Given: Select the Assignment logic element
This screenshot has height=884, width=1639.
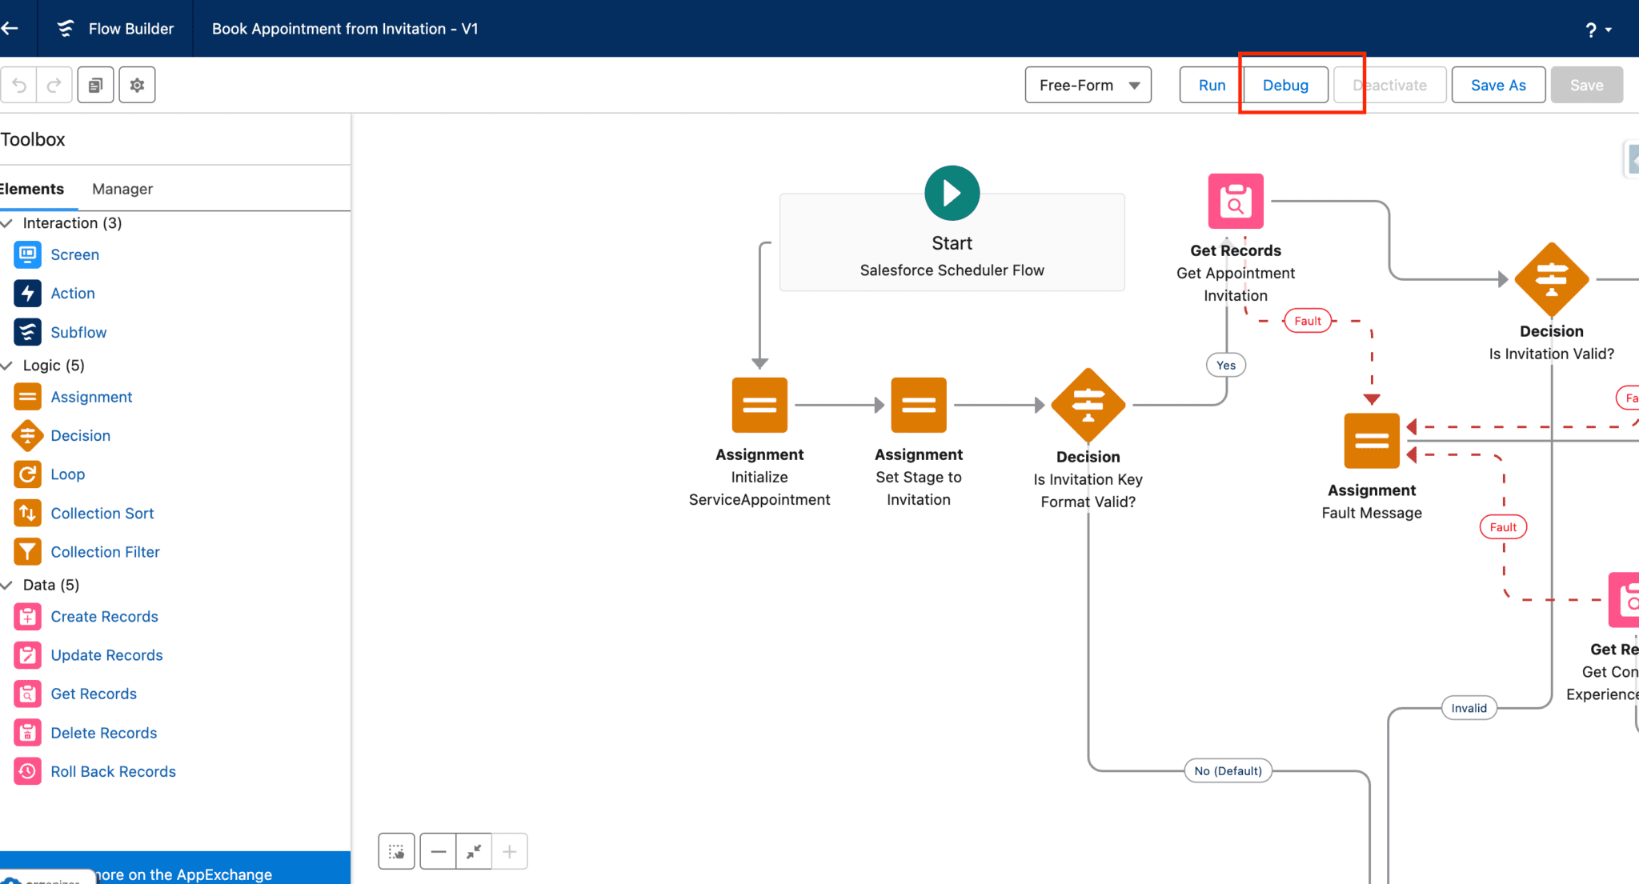Looking at the screenshot, I should (x=91, y=396).
